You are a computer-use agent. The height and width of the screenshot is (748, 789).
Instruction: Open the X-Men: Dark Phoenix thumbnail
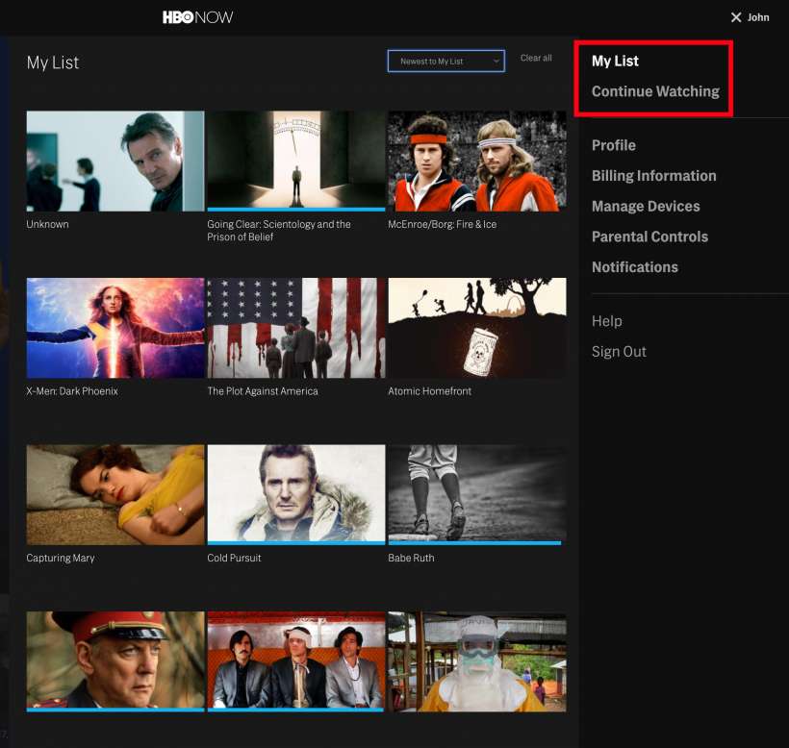click(x=115, y=328)
